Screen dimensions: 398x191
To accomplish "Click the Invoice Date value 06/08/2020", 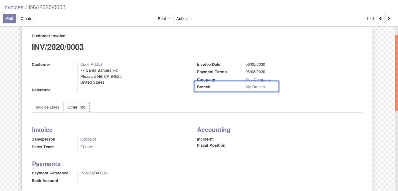I will point(255,65).
